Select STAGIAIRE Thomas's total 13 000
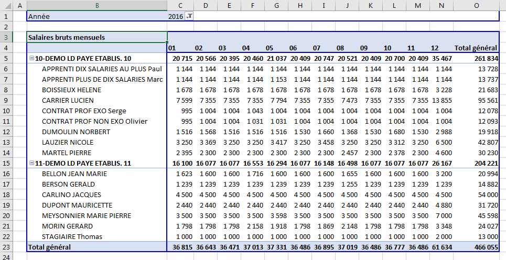Screen dimensions: 506x260 (488, 237)
